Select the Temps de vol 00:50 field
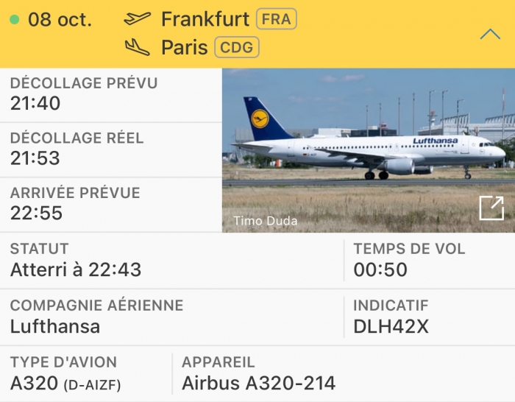The width and height of the screenshot is (515, 402). click(430, 261)
